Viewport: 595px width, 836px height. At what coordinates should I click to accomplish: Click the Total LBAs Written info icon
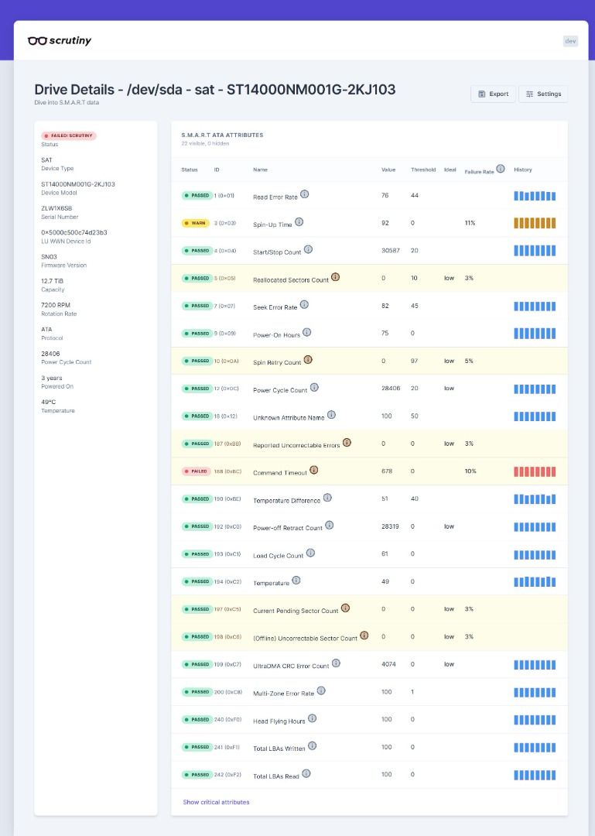coord(313,745)
